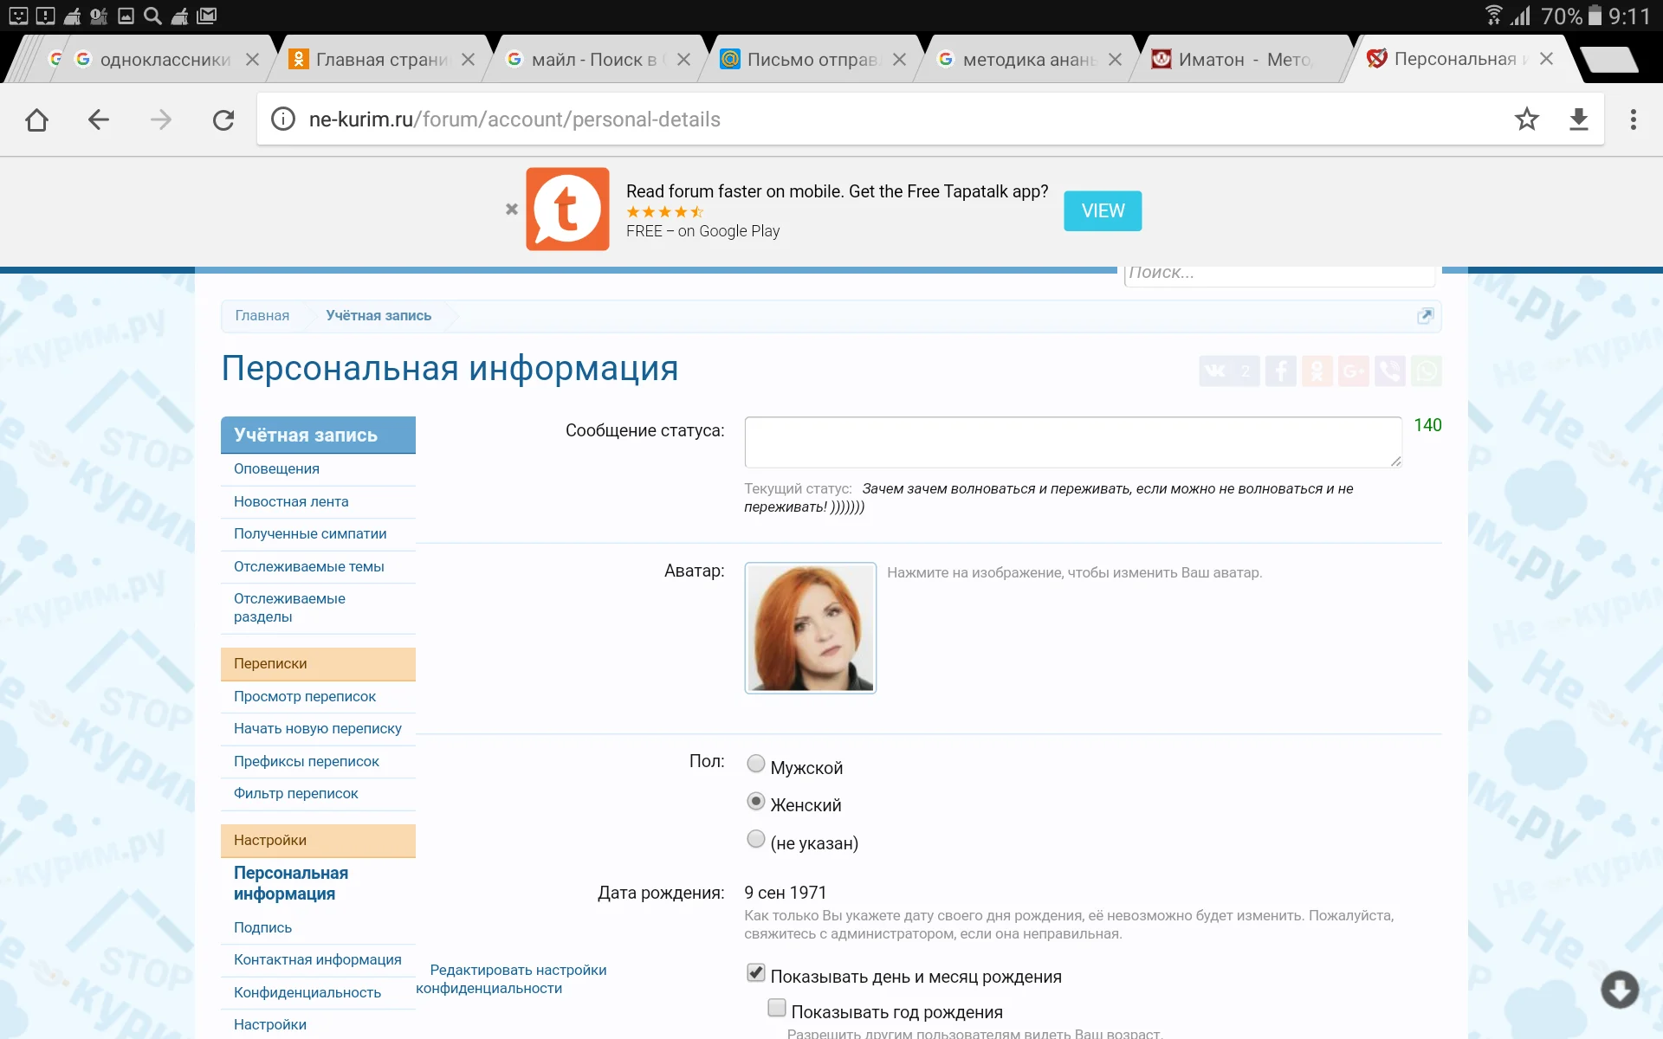Enable the Показывать год рождения checkbox
This screenshot has width=1663, height=1039.
[777, 1008]
